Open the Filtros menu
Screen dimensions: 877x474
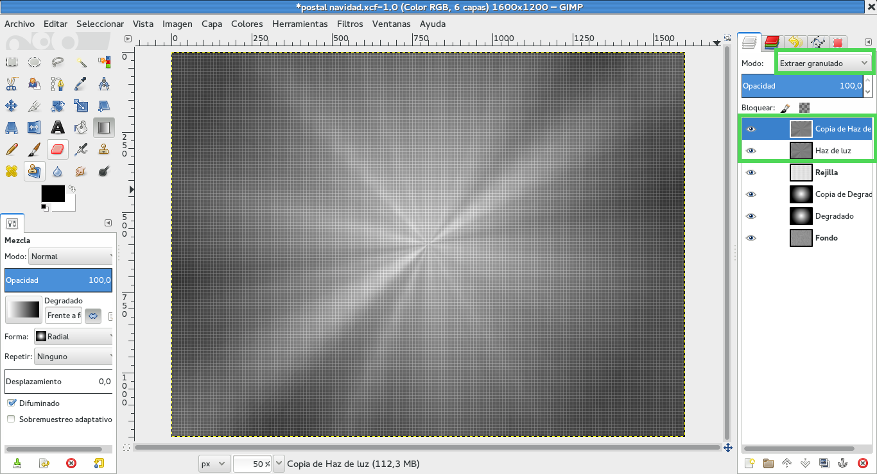point(350,24)
